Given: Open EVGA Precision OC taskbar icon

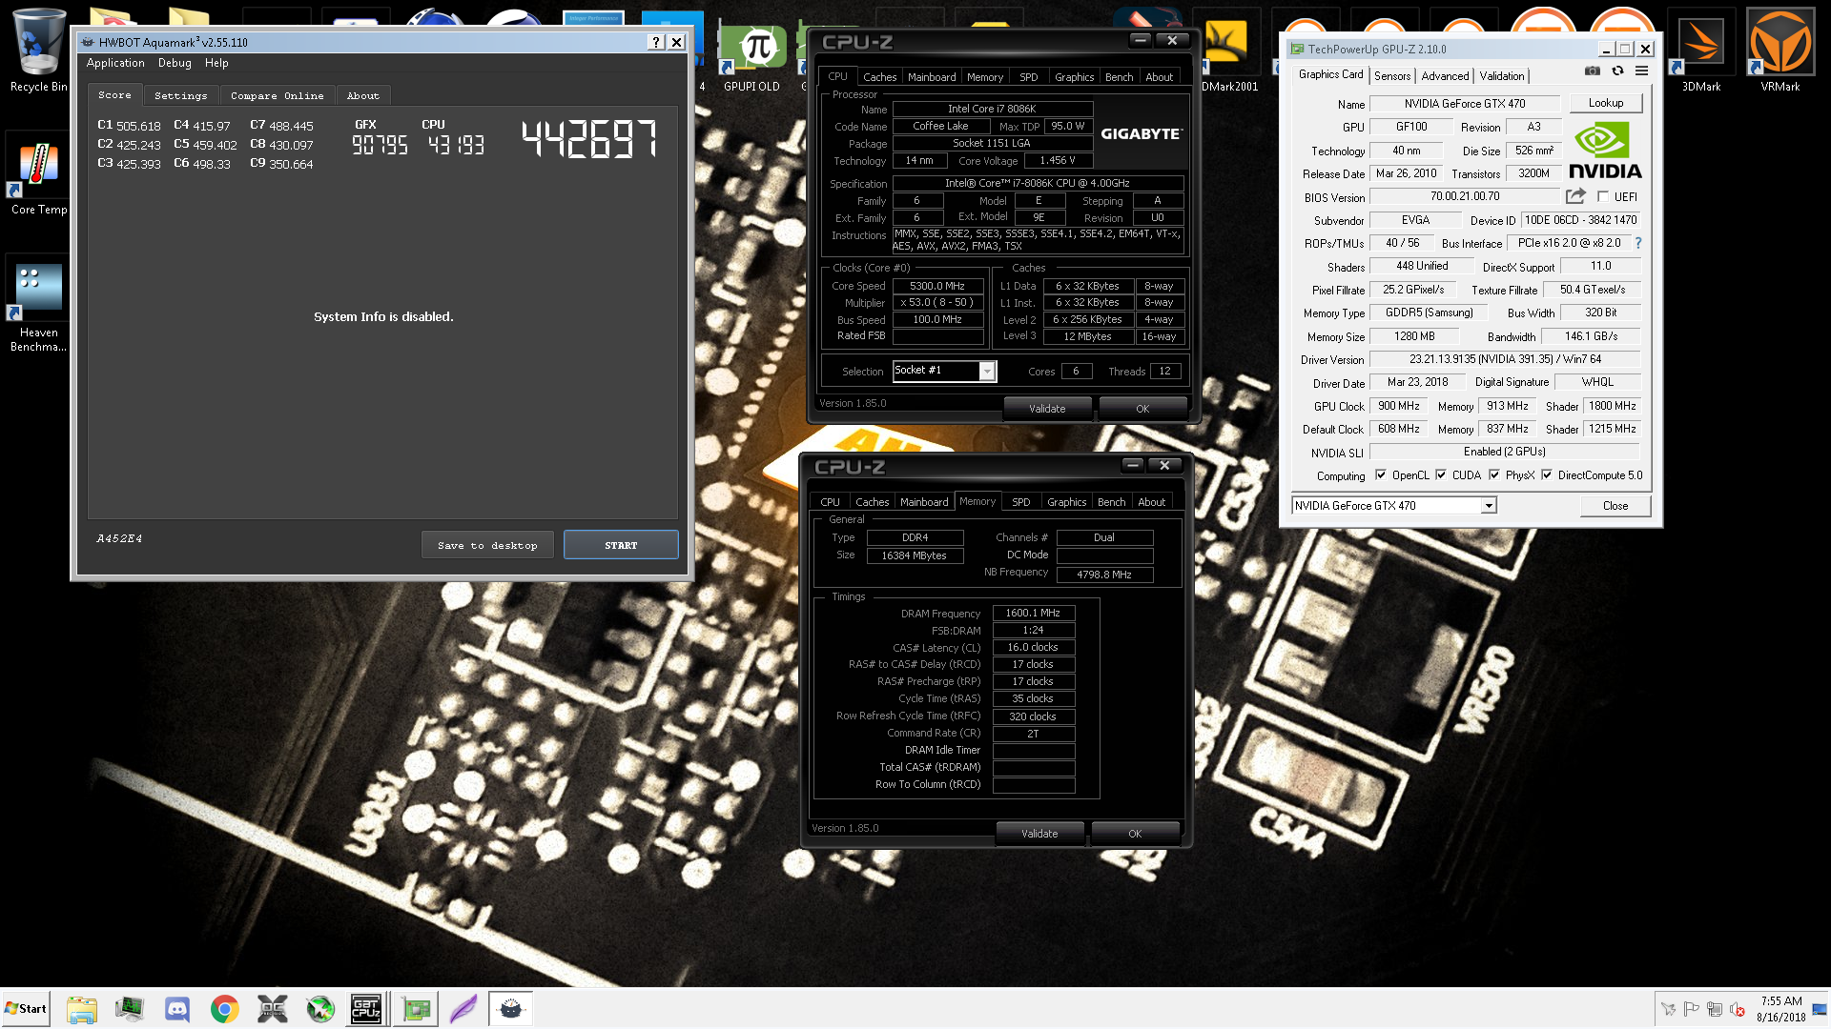Looking at the screenshot, I should click(x=273, y=1009).
